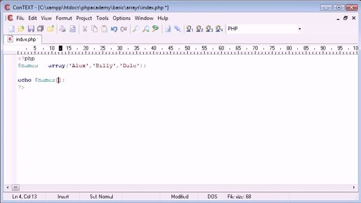Click 'File size: 68' in status bar

[x=239, y=197]
